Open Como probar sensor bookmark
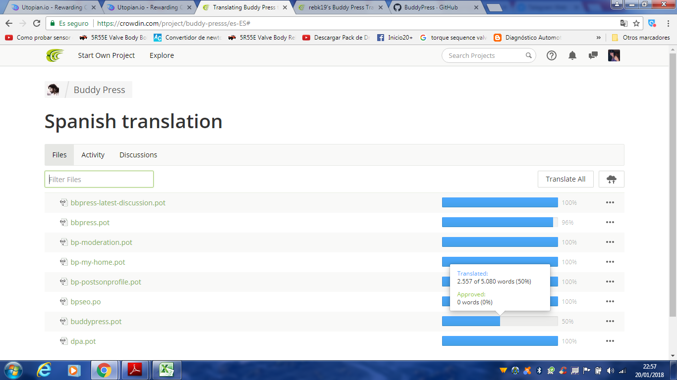Screen dimensions: 677x380 point(38,38)
